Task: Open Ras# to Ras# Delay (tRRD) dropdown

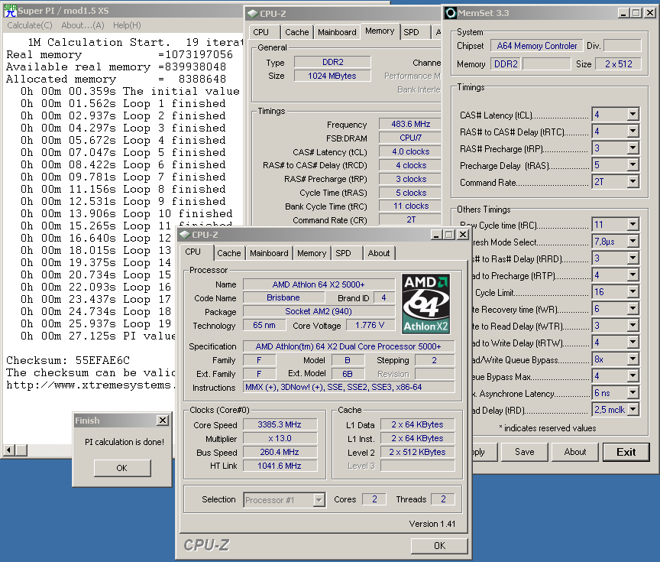Action: coord(632,258)
